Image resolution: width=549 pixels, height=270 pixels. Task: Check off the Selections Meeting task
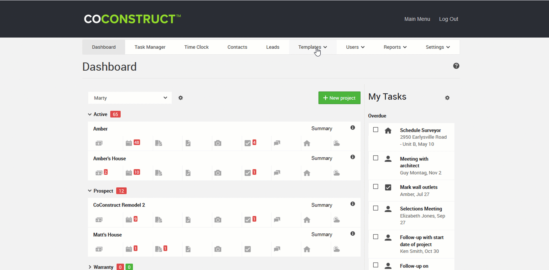[x=376, y=208]
